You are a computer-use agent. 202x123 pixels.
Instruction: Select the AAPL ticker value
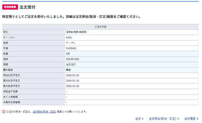click(69, 37)
